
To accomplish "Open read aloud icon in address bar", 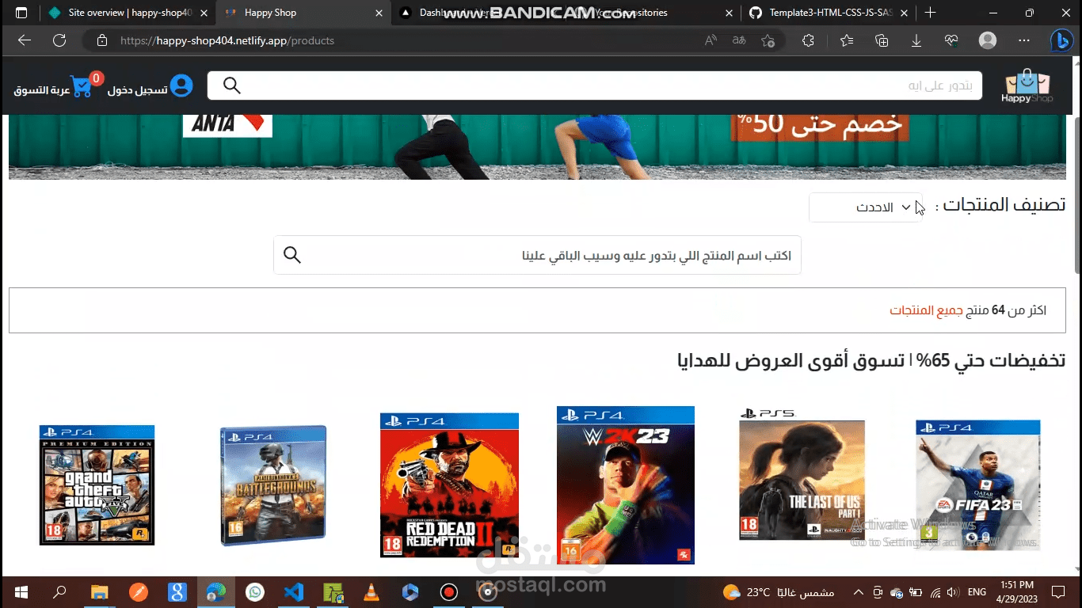I will point(711,40).
